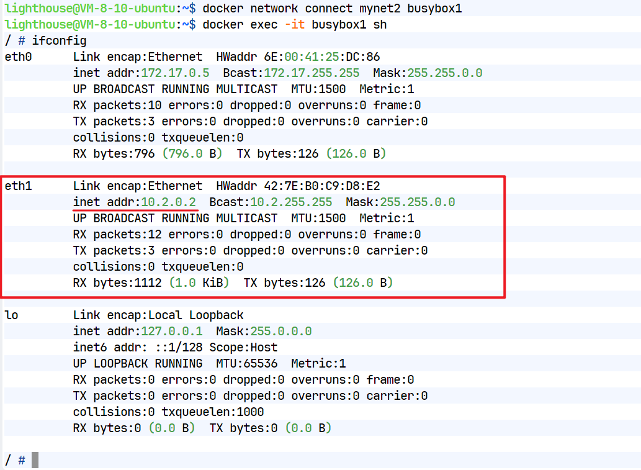This screenshot has height=470, width=641.
Task: Click RX packets:10 on eth0
Action: [117, 105]
